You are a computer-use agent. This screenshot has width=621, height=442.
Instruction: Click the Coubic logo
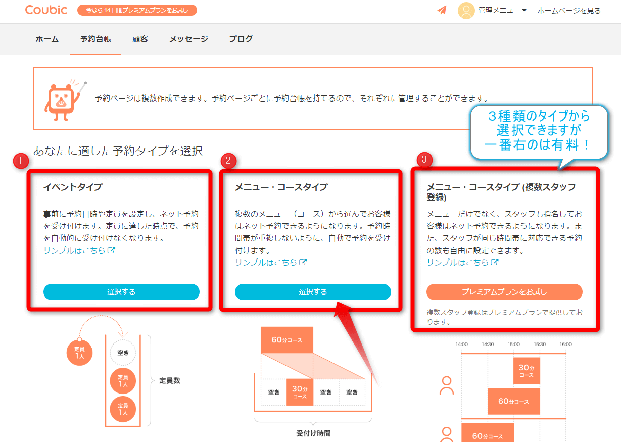[46, 10]
